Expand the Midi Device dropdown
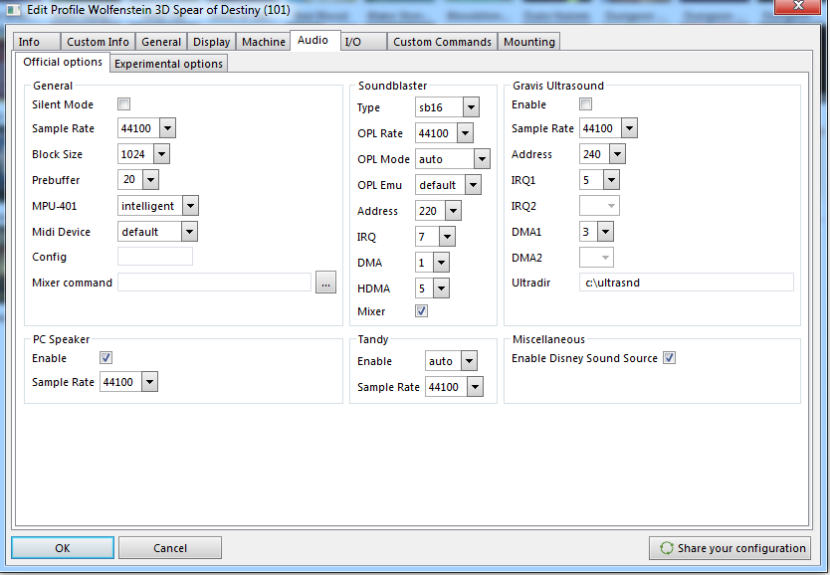The width and height of the screenshot is (830, 575). pos(189,232)
